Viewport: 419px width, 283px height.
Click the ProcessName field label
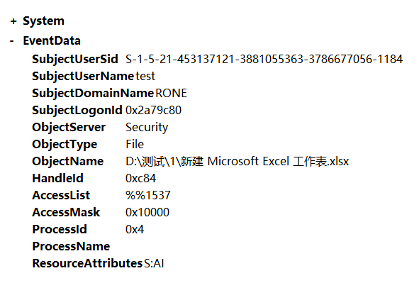(71, 246)
